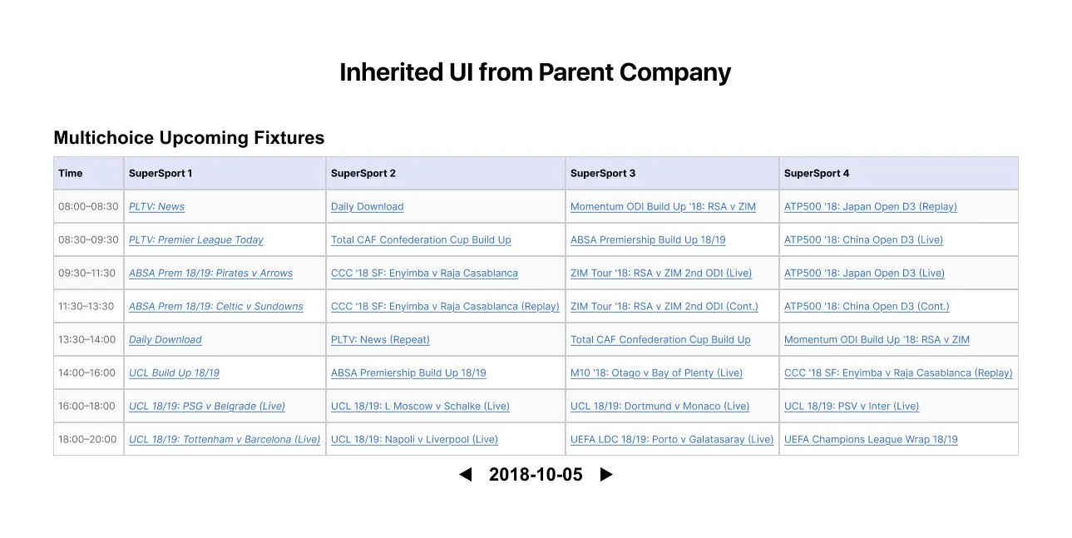Open ATP500 '18: China Open D3 (Live)
Image resolution: width=1072 pixels, height=538 pixels.
[x=863, y=239]
